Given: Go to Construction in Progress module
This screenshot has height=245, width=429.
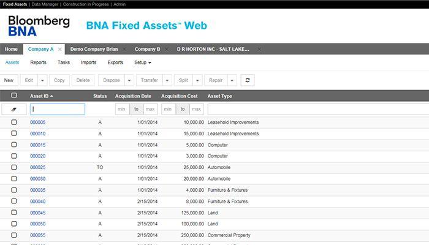Looking at the screenshot, I should (86, 4).
